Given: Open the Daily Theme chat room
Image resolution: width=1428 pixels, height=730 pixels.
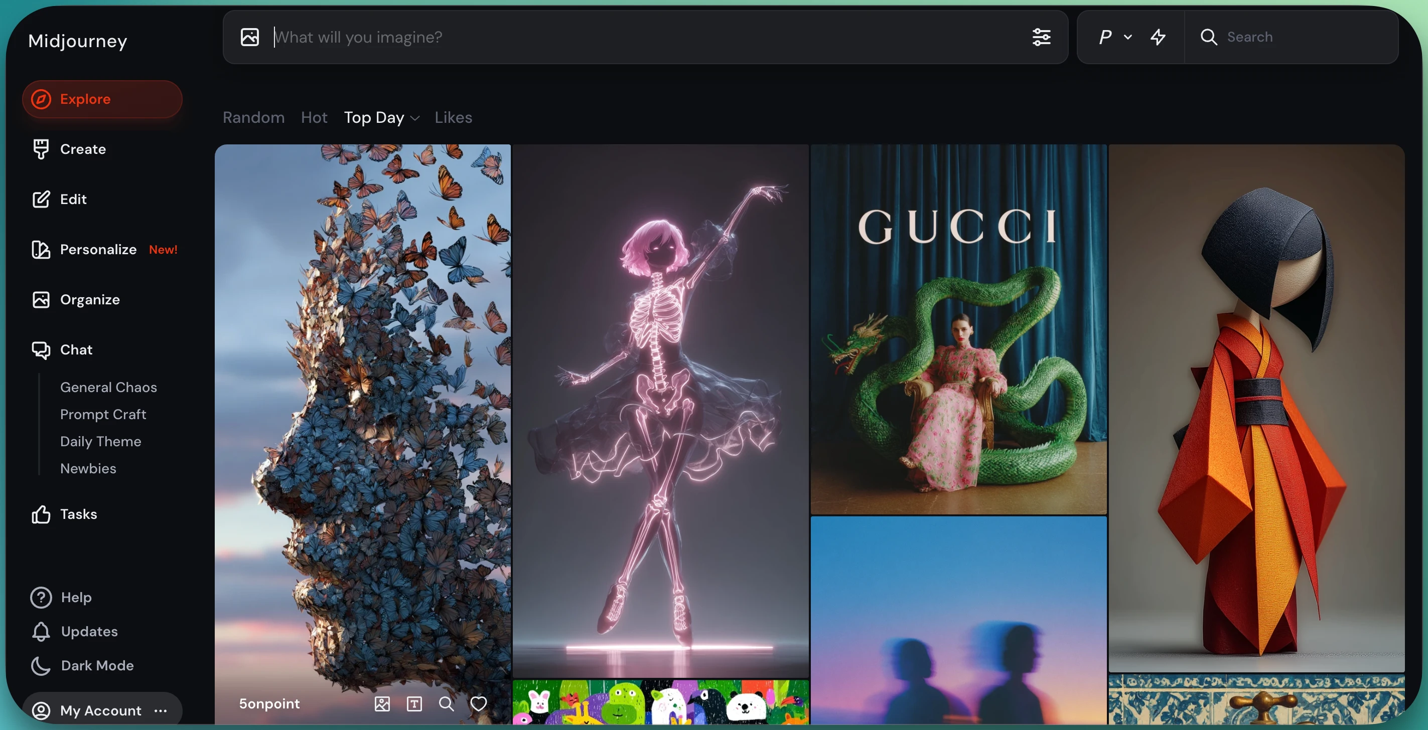Looking at the screenshot, I should tap(100, 441).
